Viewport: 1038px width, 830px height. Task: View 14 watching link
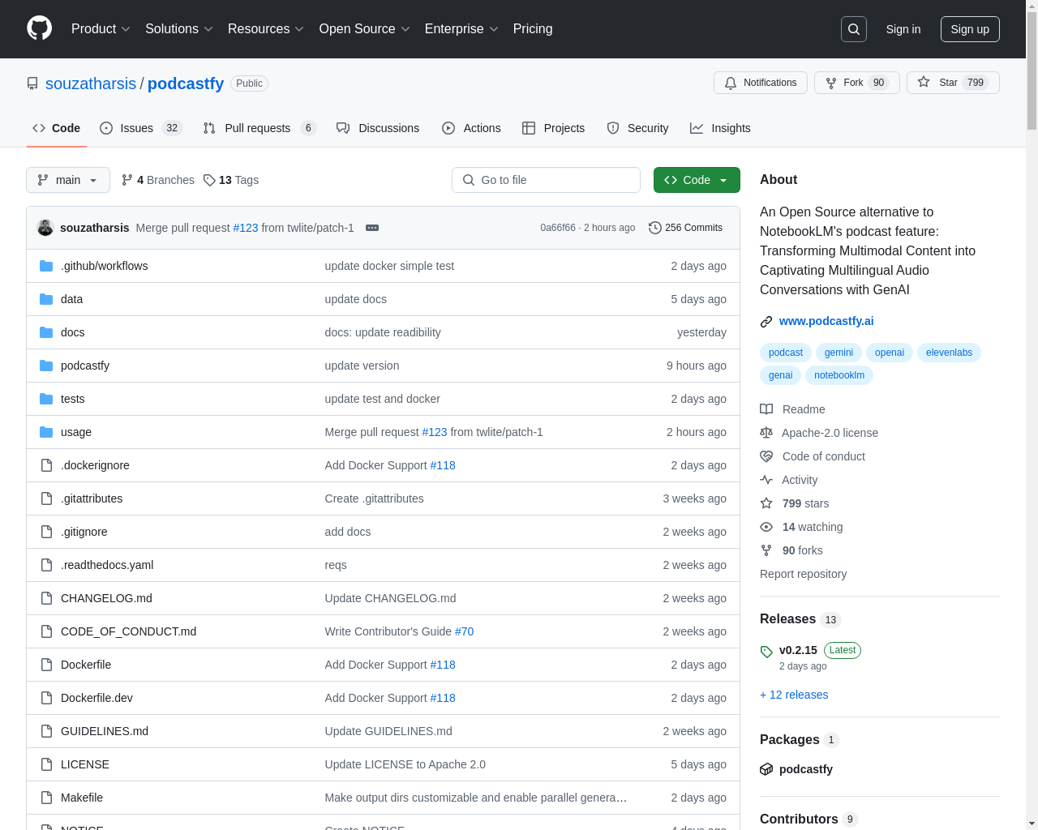801,527
